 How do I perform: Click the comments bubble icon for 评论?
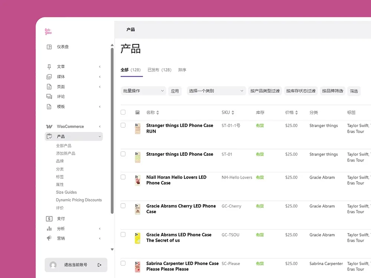[49, 97]
